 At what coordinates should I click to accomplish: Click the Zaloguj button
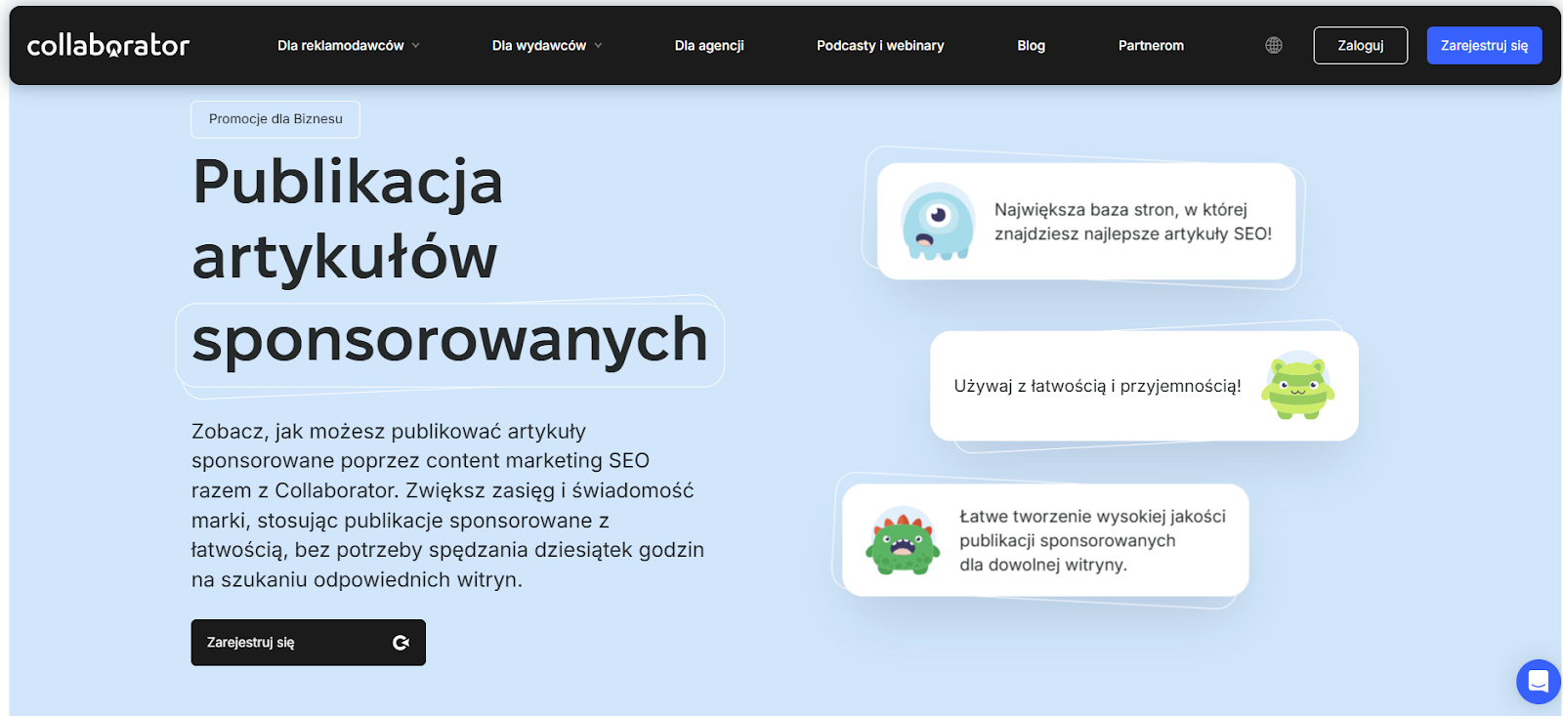click(x=1361, y=45)
